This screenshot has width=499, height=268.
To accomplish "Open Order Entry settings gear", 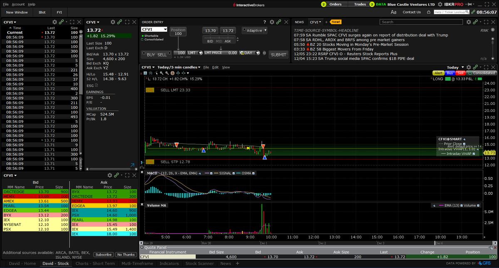I will click(272, 22).
